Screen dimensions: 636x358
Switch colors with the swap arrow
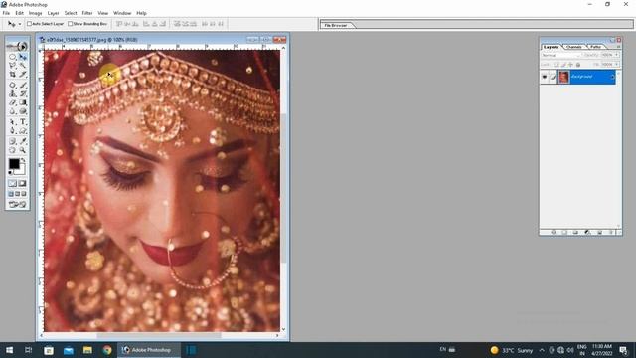click(23, 160)
